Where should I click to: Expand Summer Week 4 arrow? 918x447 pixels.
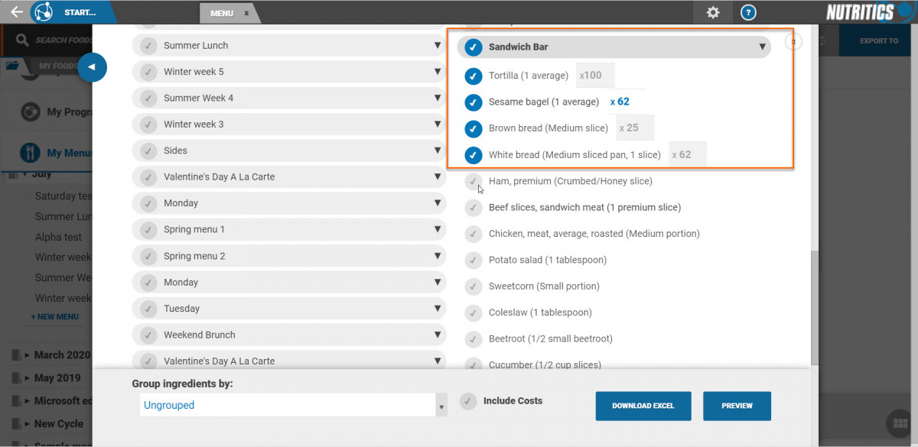(437, 98)
